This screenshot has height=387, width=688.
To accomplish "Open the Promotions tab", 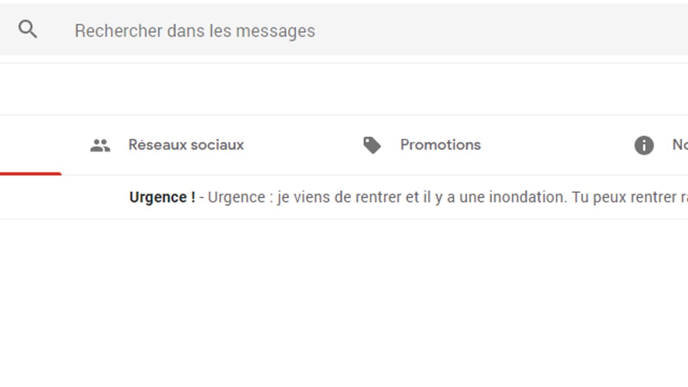I will pos(440,145).
